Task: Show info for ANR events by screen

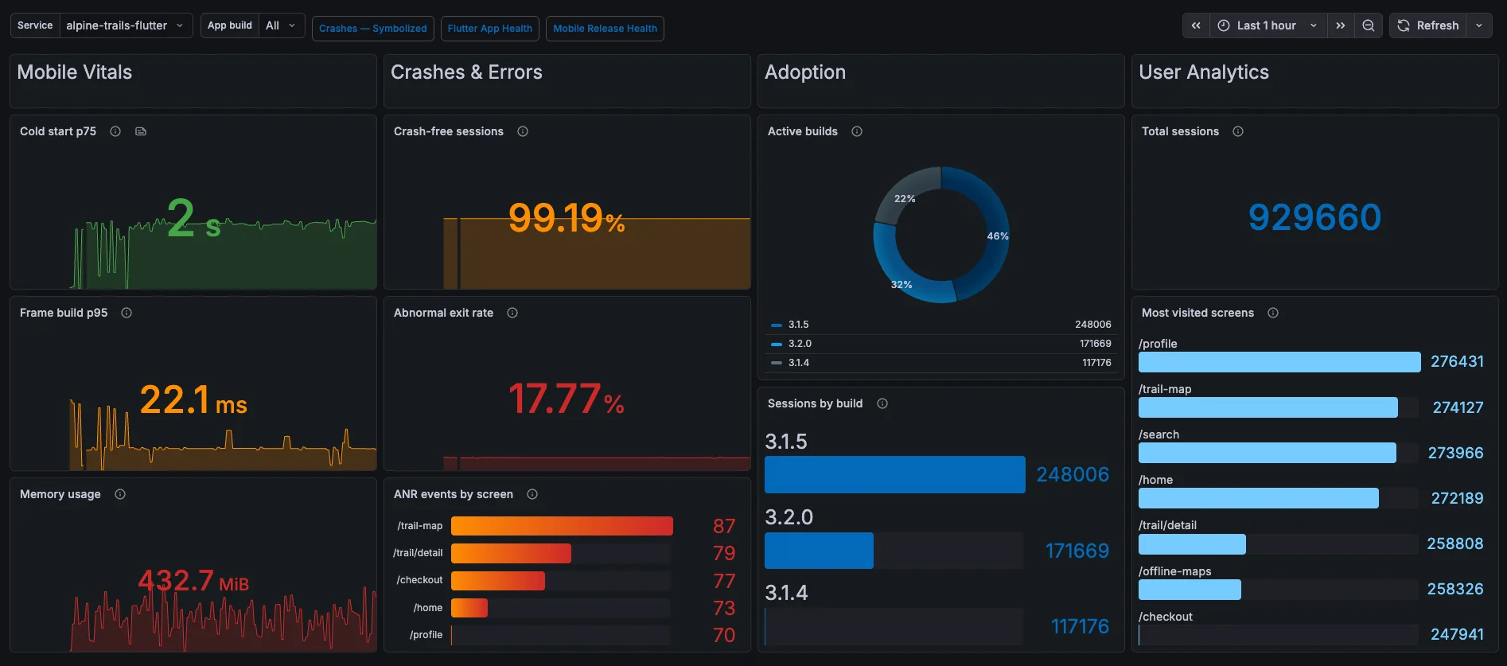Action: click(x=532, y=494)
